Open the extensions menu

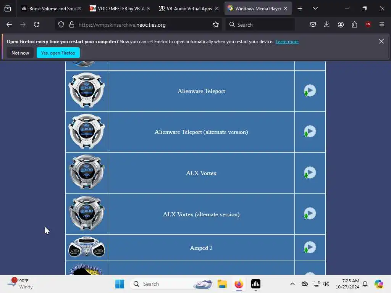pyautogui.click(x=354, y=24)
